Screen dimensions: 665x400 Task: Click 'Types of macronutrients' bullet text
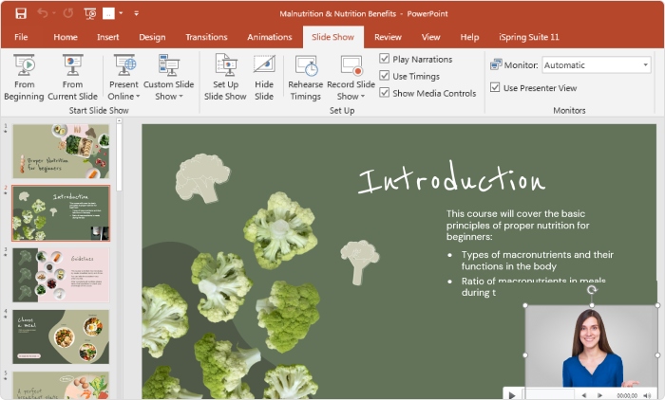coord(538,261)
